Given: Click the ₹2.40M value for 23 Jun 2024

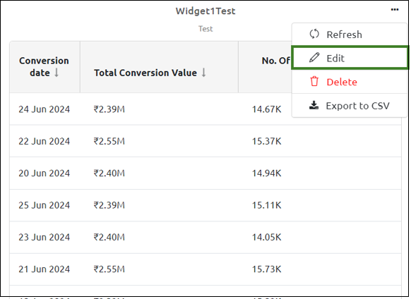Looking at the screenshot, I should pyautogui.click(x=109, y=237).
